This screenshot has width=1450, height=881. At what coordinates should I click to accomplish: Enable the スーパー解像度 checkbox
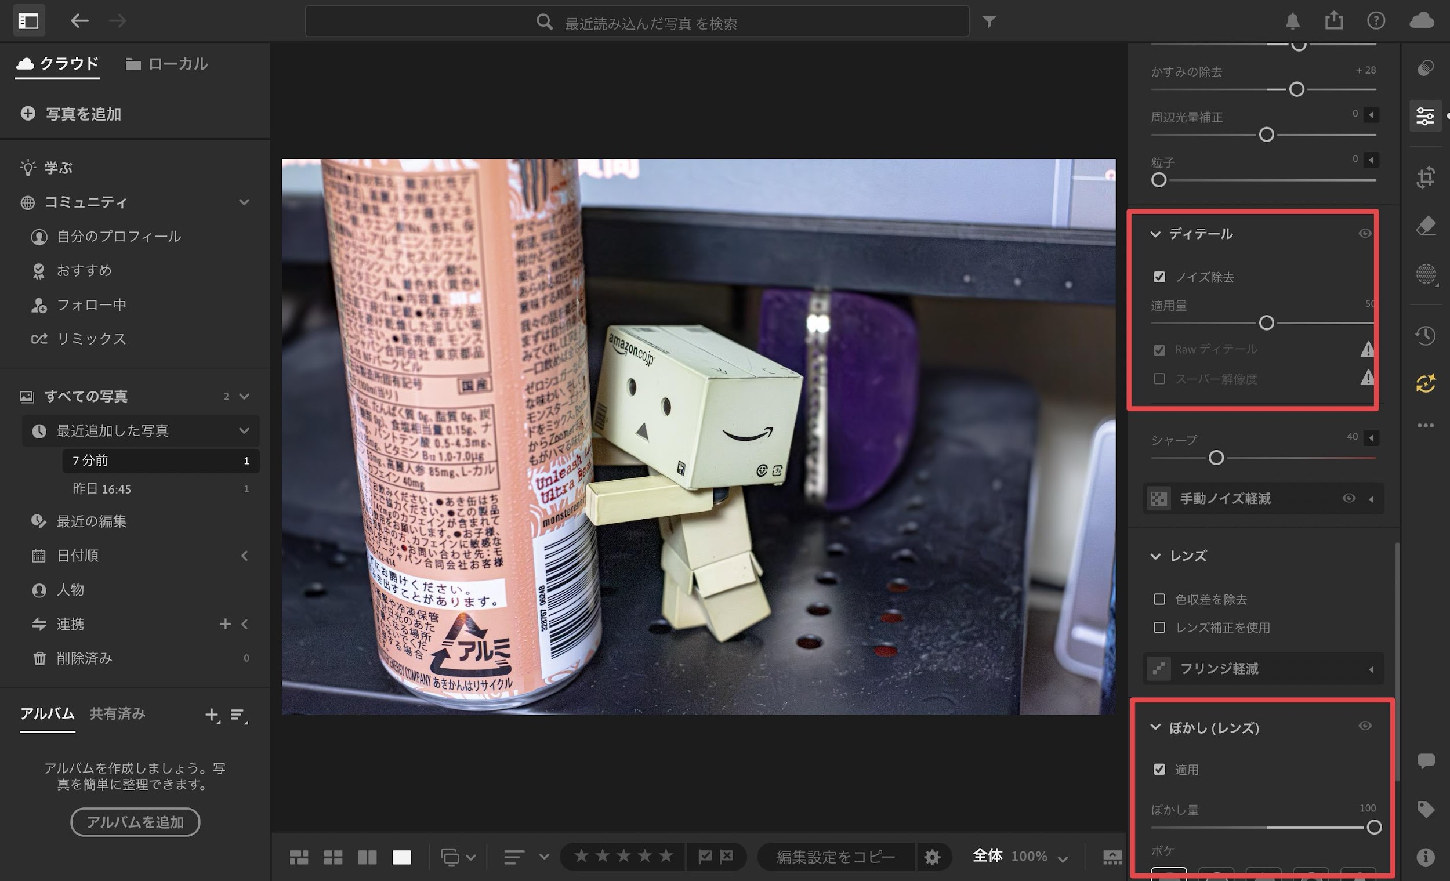(1159, 378)
